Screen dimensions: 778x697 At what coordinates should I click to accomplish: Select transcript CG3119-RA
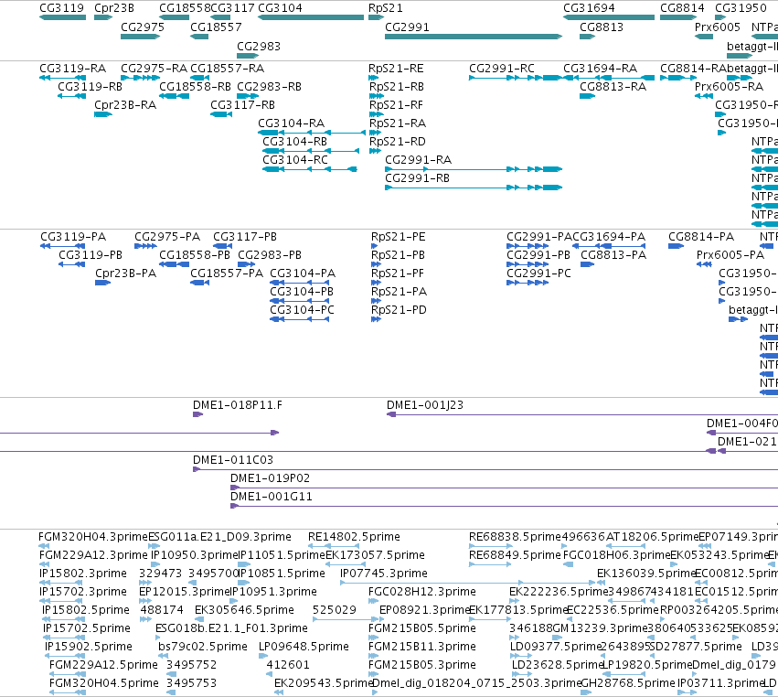pyautogui.click(x=62, y=78)
